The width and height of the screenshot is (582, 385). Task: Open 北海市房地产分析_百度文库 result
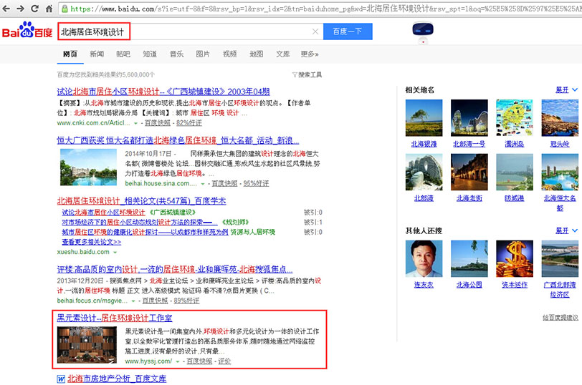pyautogui.click(x=117, y=379)
